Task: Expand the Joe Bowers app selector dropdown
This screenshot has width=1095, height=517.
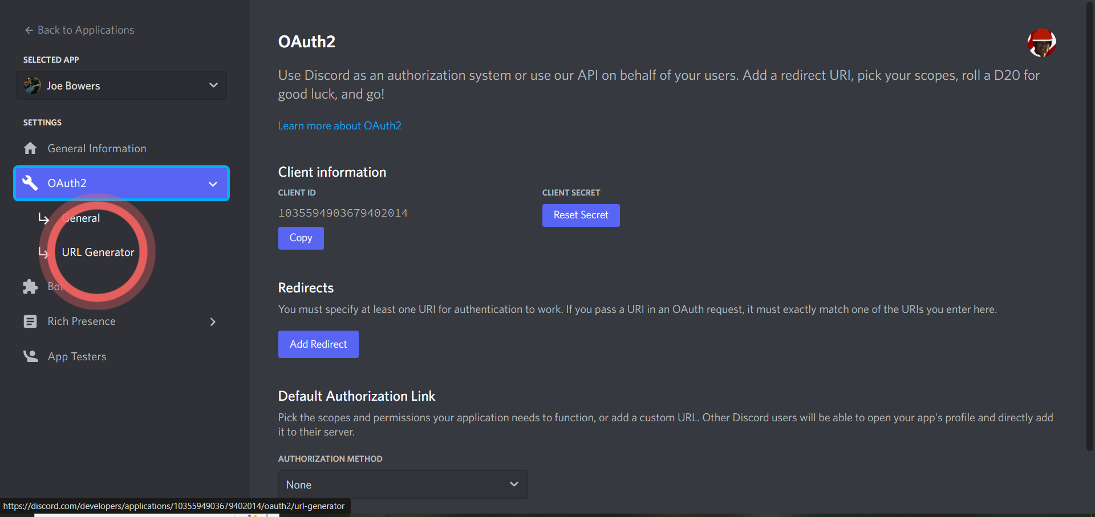Action: click(x=213, y=86)
